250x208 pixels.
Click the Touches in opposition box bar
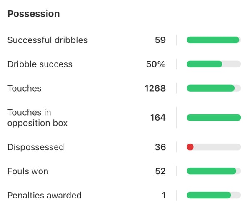(213, 118)
